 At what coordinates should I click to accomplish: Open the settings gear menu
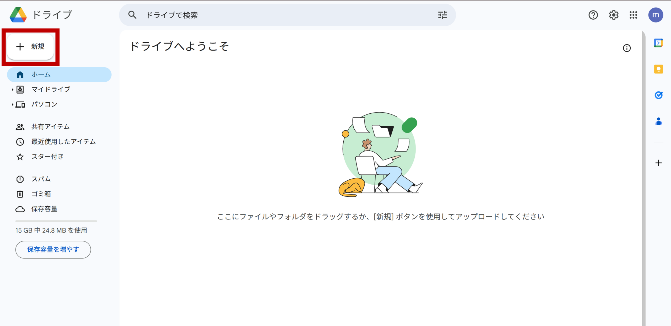pos(613,15)
